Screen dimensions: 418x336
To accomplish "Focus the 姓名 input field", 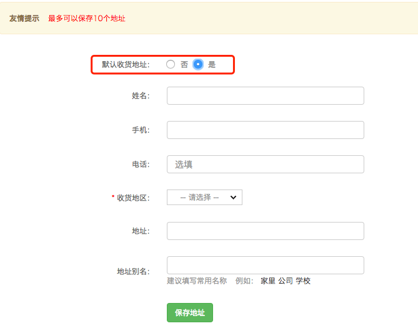I will click(x=266, y=95).
